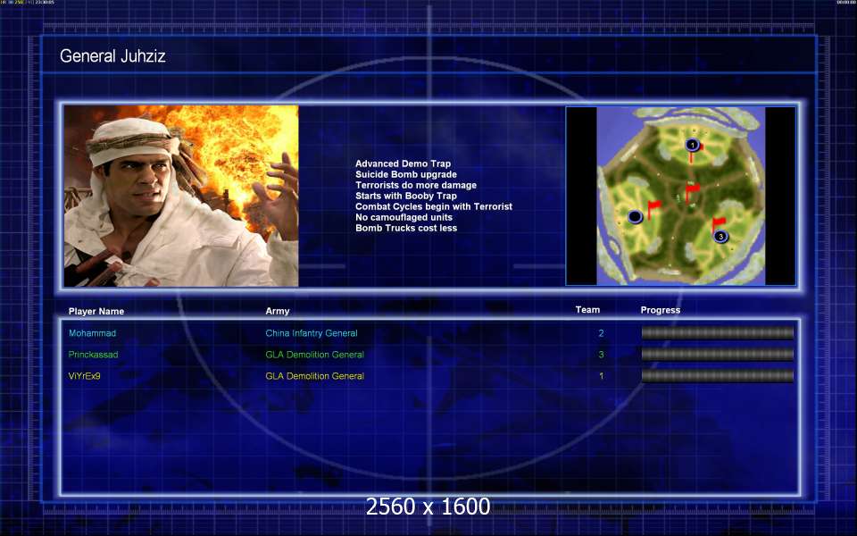Click ViYrEx9's GLA Demolition General army
The image size is (857, 536).
coord(315,376)
